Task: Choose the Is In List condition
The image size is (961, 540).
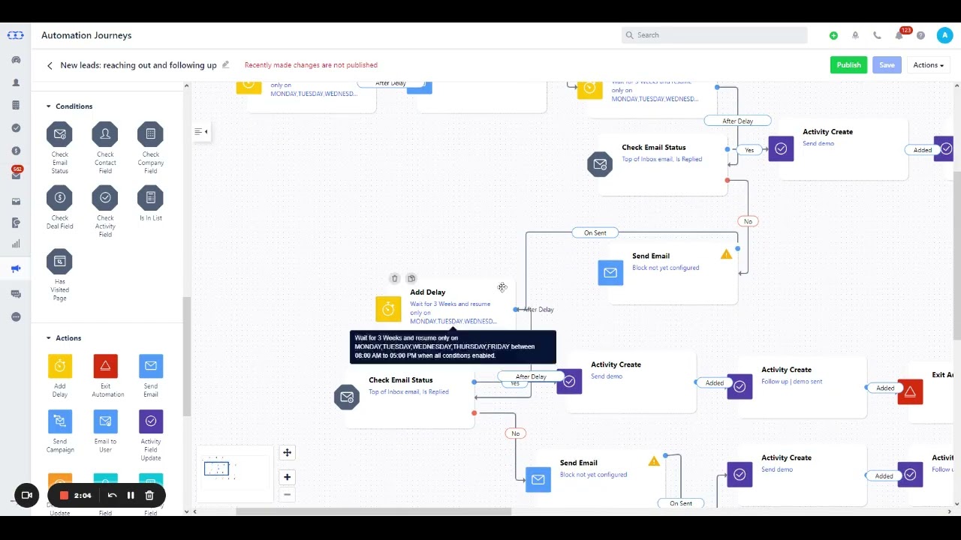Action: click(x=151, y=203)
